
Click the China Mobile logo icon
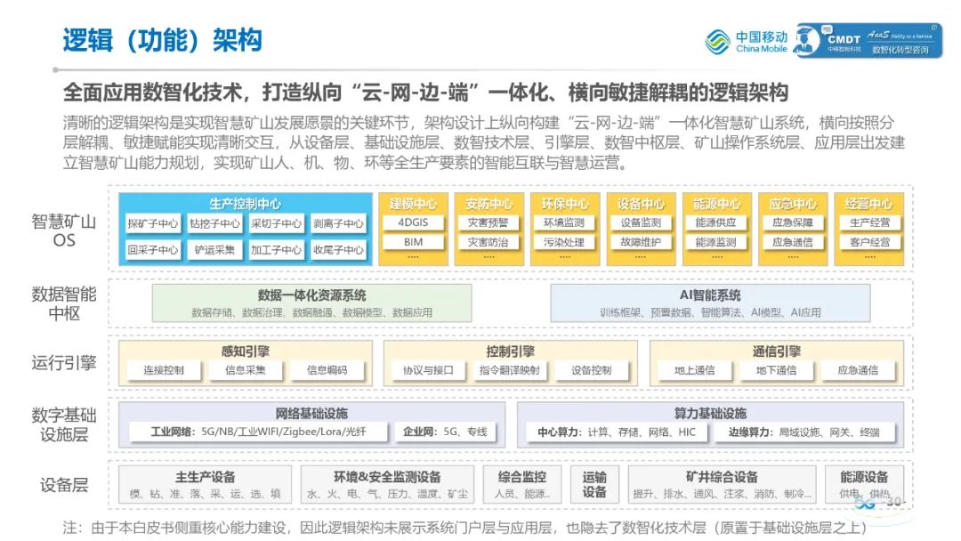[717, 42]
